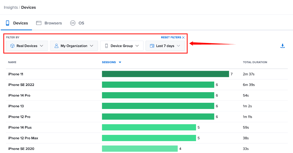Screen dimensions: 293x153
Task: Click the 59s duration value
Action: 246,127
